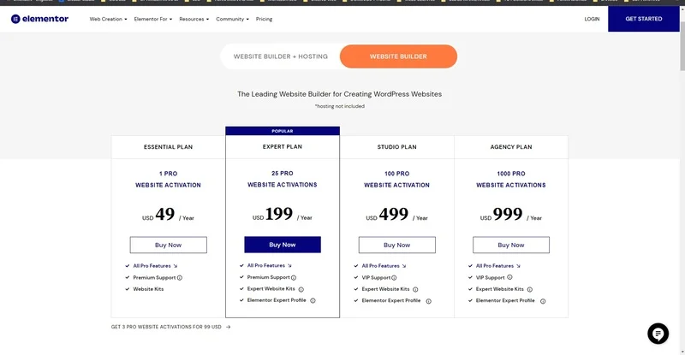Switch to Website Builder + Hosting option

click(x=280, y=56)
